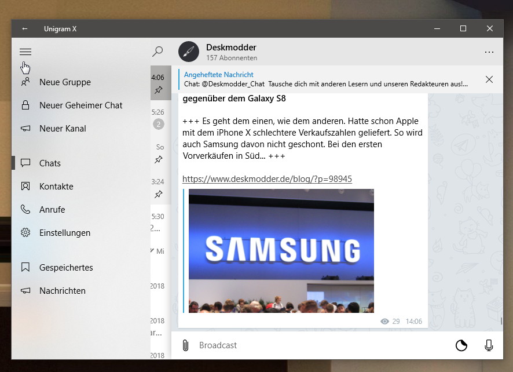Open the Samsung preview image
Image resolution: width=513 pixels, height=372 pixels.
(281, 251)
